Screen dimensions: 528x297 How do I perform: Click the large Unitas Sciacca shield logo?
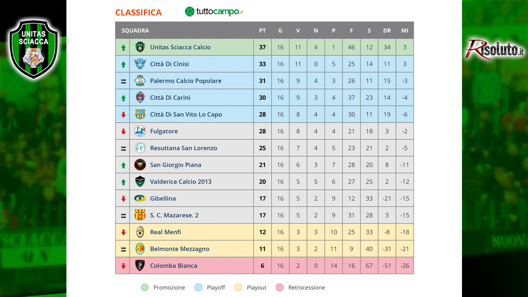click(x=34, y=49)
